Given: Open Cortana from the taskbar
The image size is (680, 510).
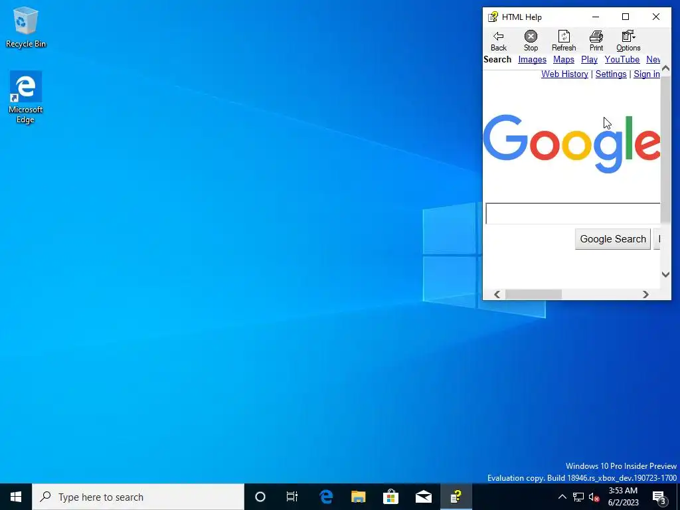Looking at the screenshot, I should (260, 497).
